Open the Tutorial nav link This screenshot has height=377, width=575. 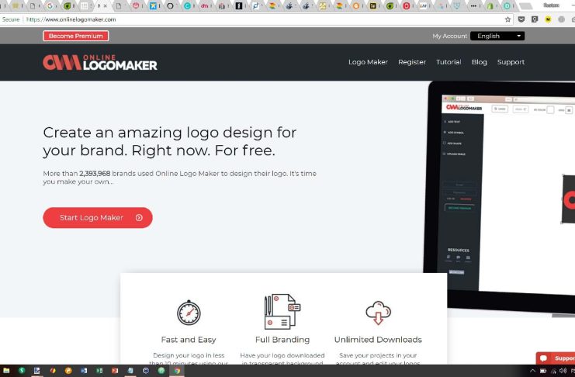(449, 62)
